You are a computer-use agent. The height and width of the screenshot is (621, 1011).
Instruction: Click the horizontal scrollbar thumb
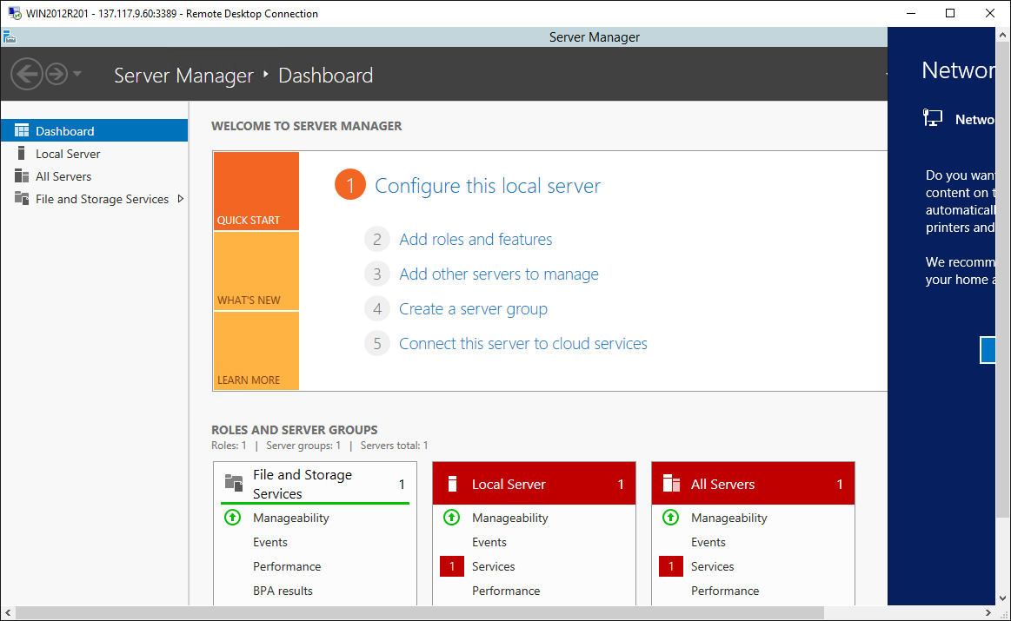pos(420,612)
